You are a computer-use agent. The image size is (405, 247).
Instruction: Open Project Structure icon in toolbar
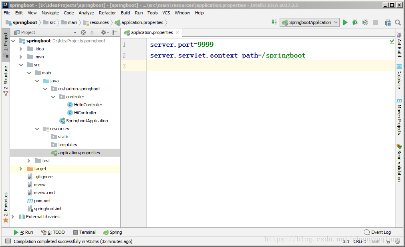(388, 22)
